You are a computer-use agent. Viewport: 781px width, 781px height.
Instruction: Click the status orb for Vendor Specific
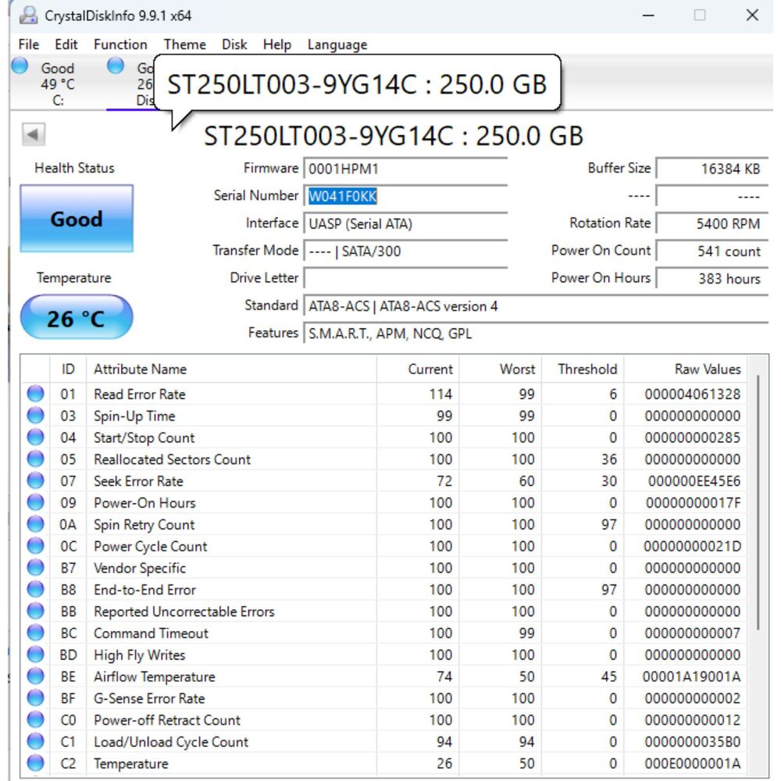click(x=35, y=567)
